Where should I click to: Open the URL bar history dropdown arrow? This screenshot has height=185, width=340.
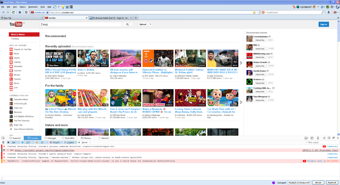(x=258, y=12)
